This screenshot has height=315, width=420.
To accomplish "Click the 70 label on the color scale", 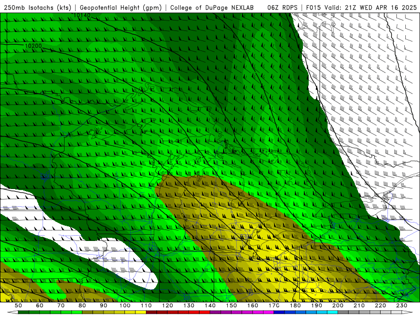I will (61, 306).
